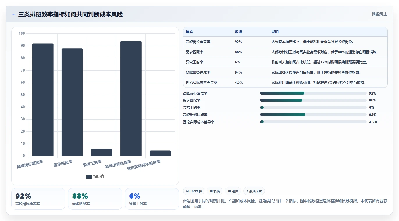
Task: Click the 4.5% cell in the table
Action: pos(239,83)
